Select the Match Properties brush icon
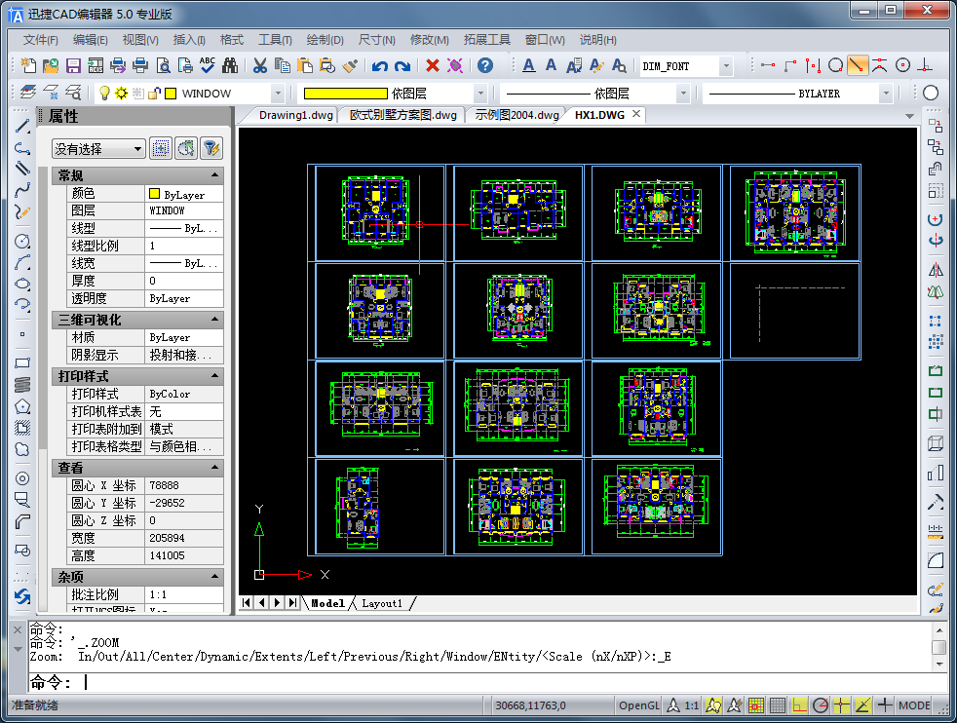 pyautogui.click(x=350, y=65)
